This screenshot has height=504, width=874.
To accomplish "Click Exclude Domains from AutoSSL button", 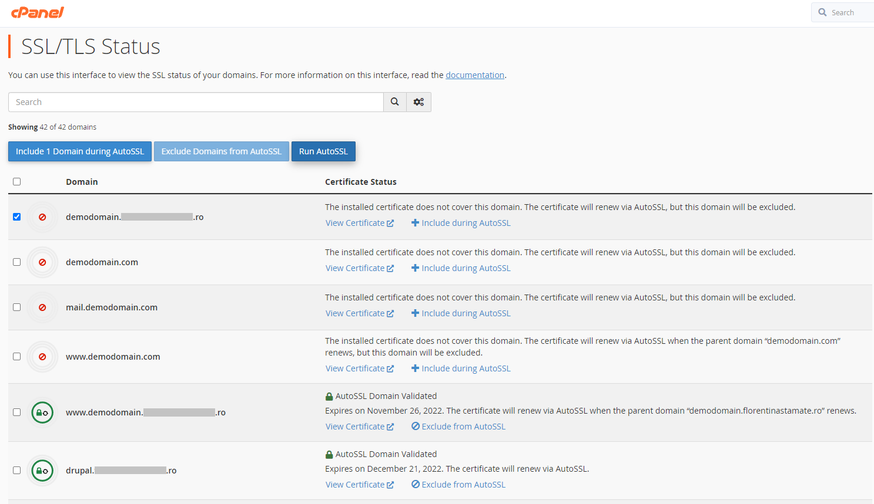I will (222, 151).
